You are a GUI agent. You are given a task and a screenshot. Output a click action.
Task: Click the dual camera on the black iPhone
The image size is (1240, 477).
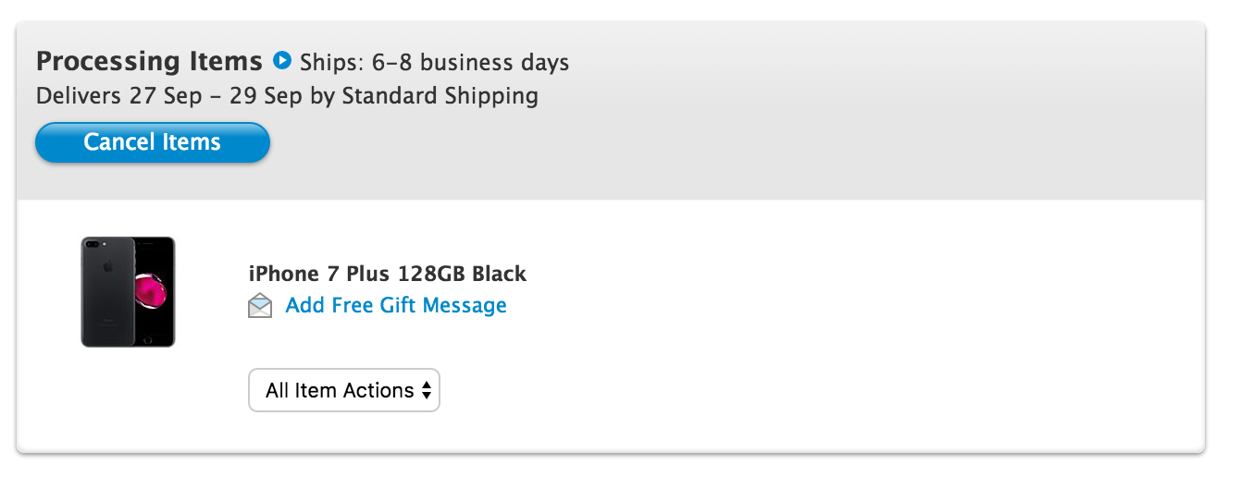pos(95,244)
